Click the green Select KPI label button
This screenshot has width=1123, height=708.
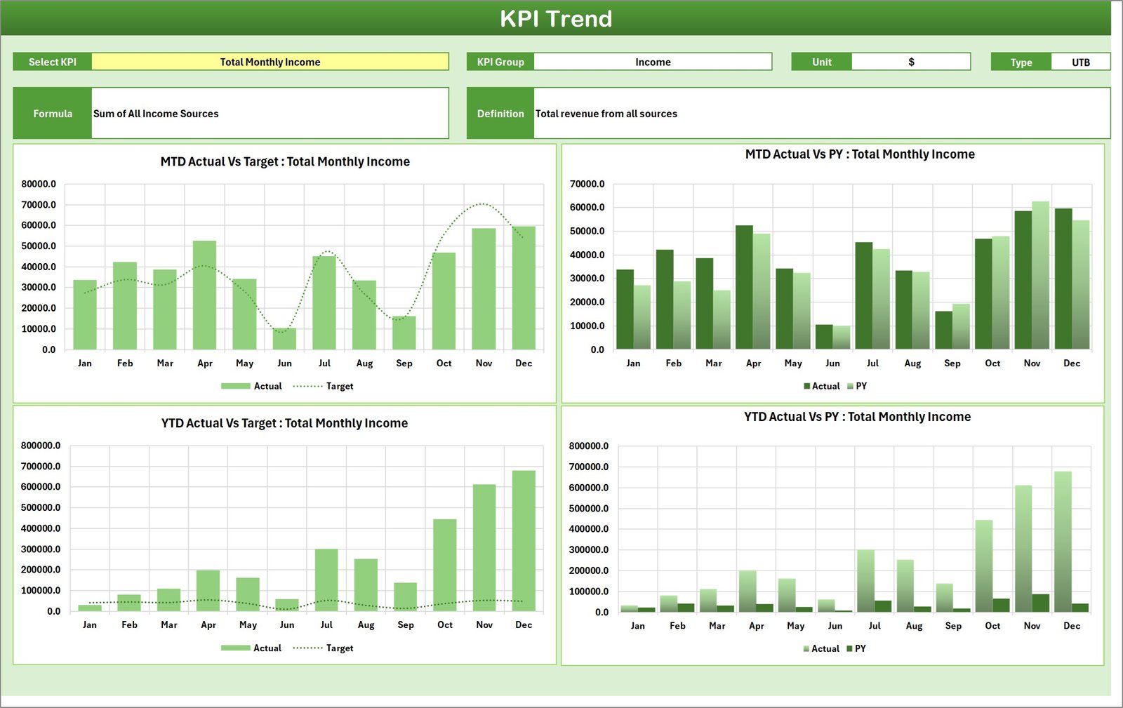pos(53,62)
